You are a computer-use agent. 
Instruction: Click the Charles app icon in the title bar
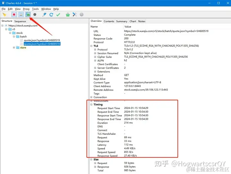coord(3,3)
